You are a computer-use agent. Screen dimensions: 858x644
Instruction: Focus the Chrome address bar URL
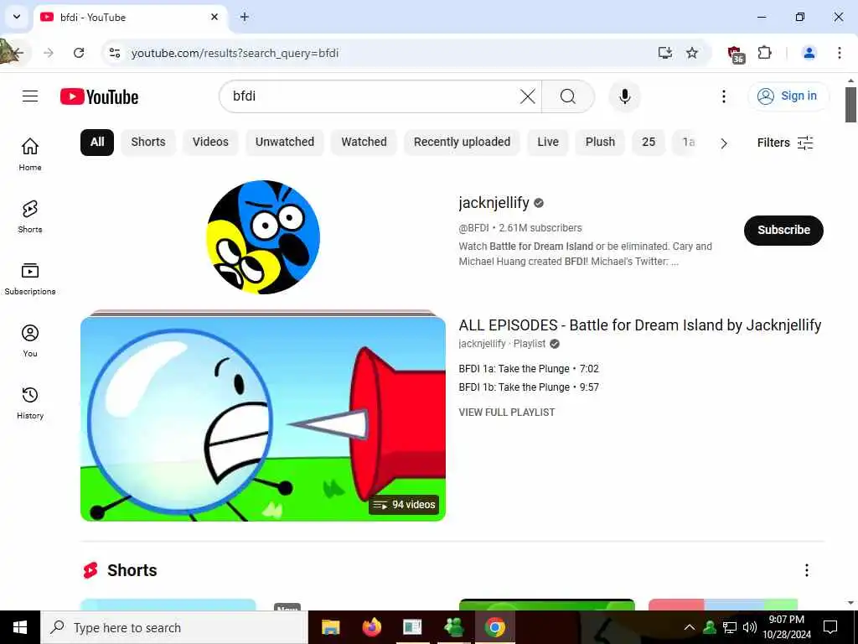[x=235, y=53]
